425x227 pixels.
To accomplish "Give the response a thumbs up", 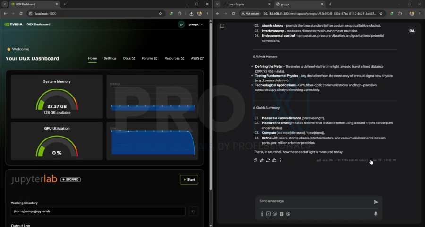I will click(x=274, y=160).
